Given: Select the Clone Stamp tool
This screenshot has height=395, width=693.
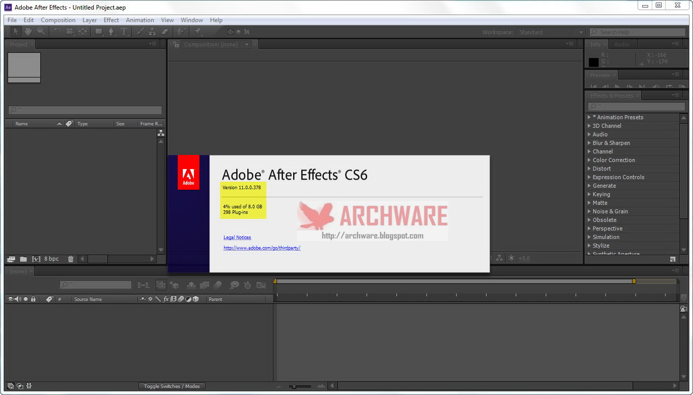Looking at the screenshot, I should coord(152,32).
